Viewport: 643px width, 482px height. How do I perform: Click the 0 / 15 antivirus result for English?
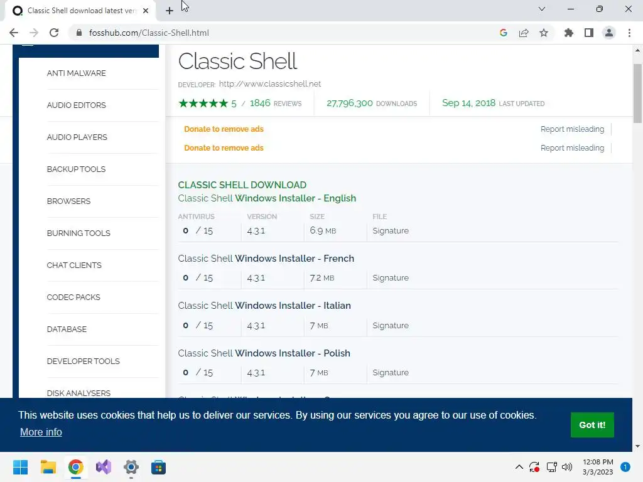(x=198, y=230)
